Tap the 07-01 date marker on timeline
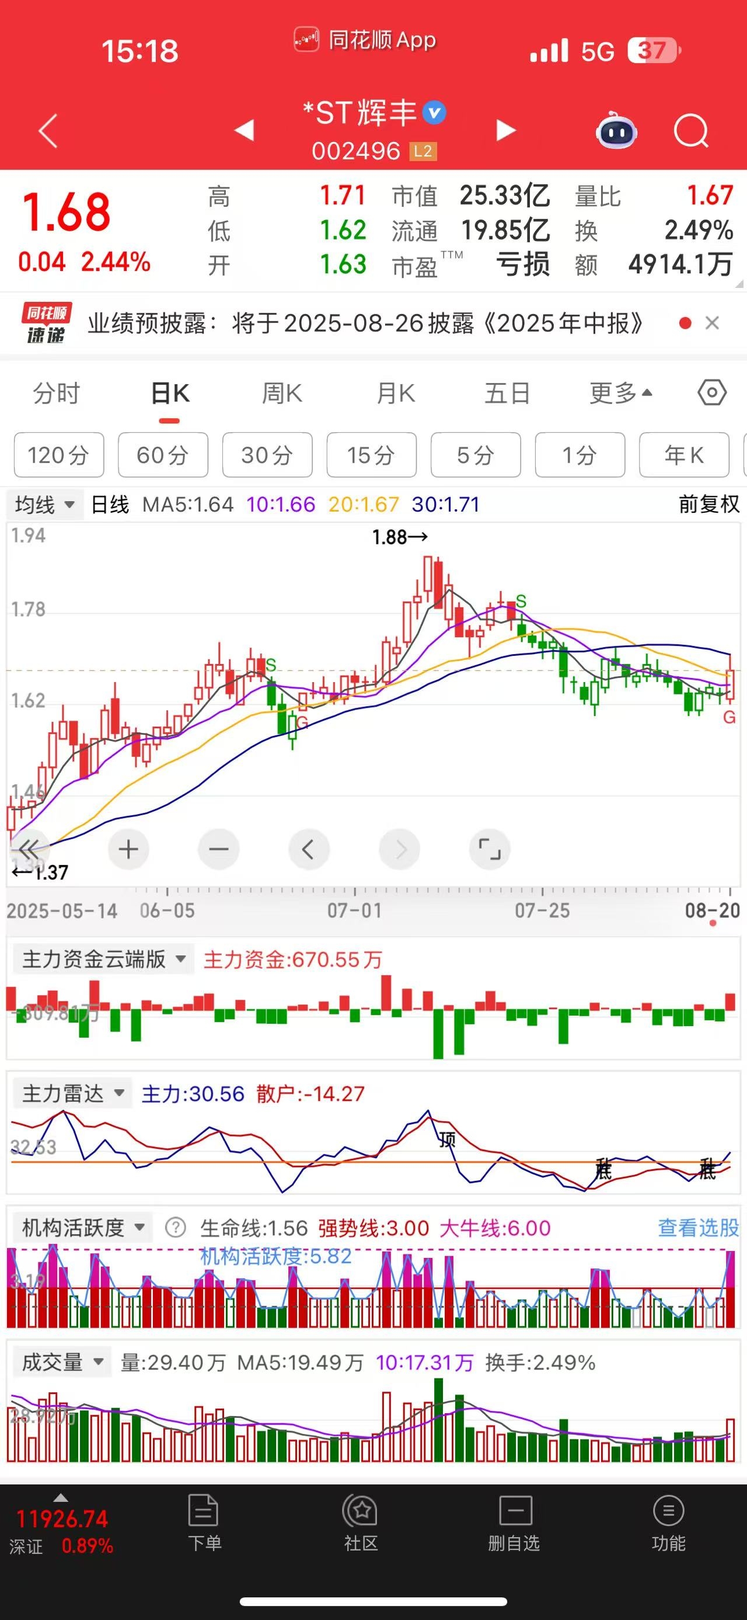 coord(354,910)
